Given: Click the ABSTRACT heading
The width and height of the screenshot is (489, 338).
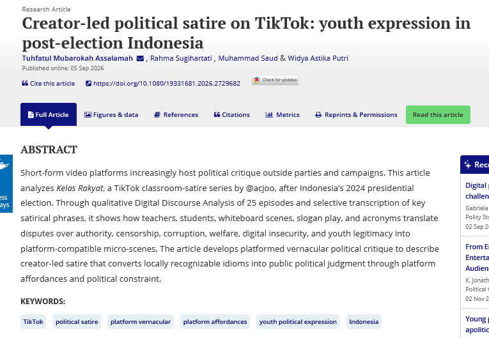Looking at the screenshot, I should click(49, 150).
